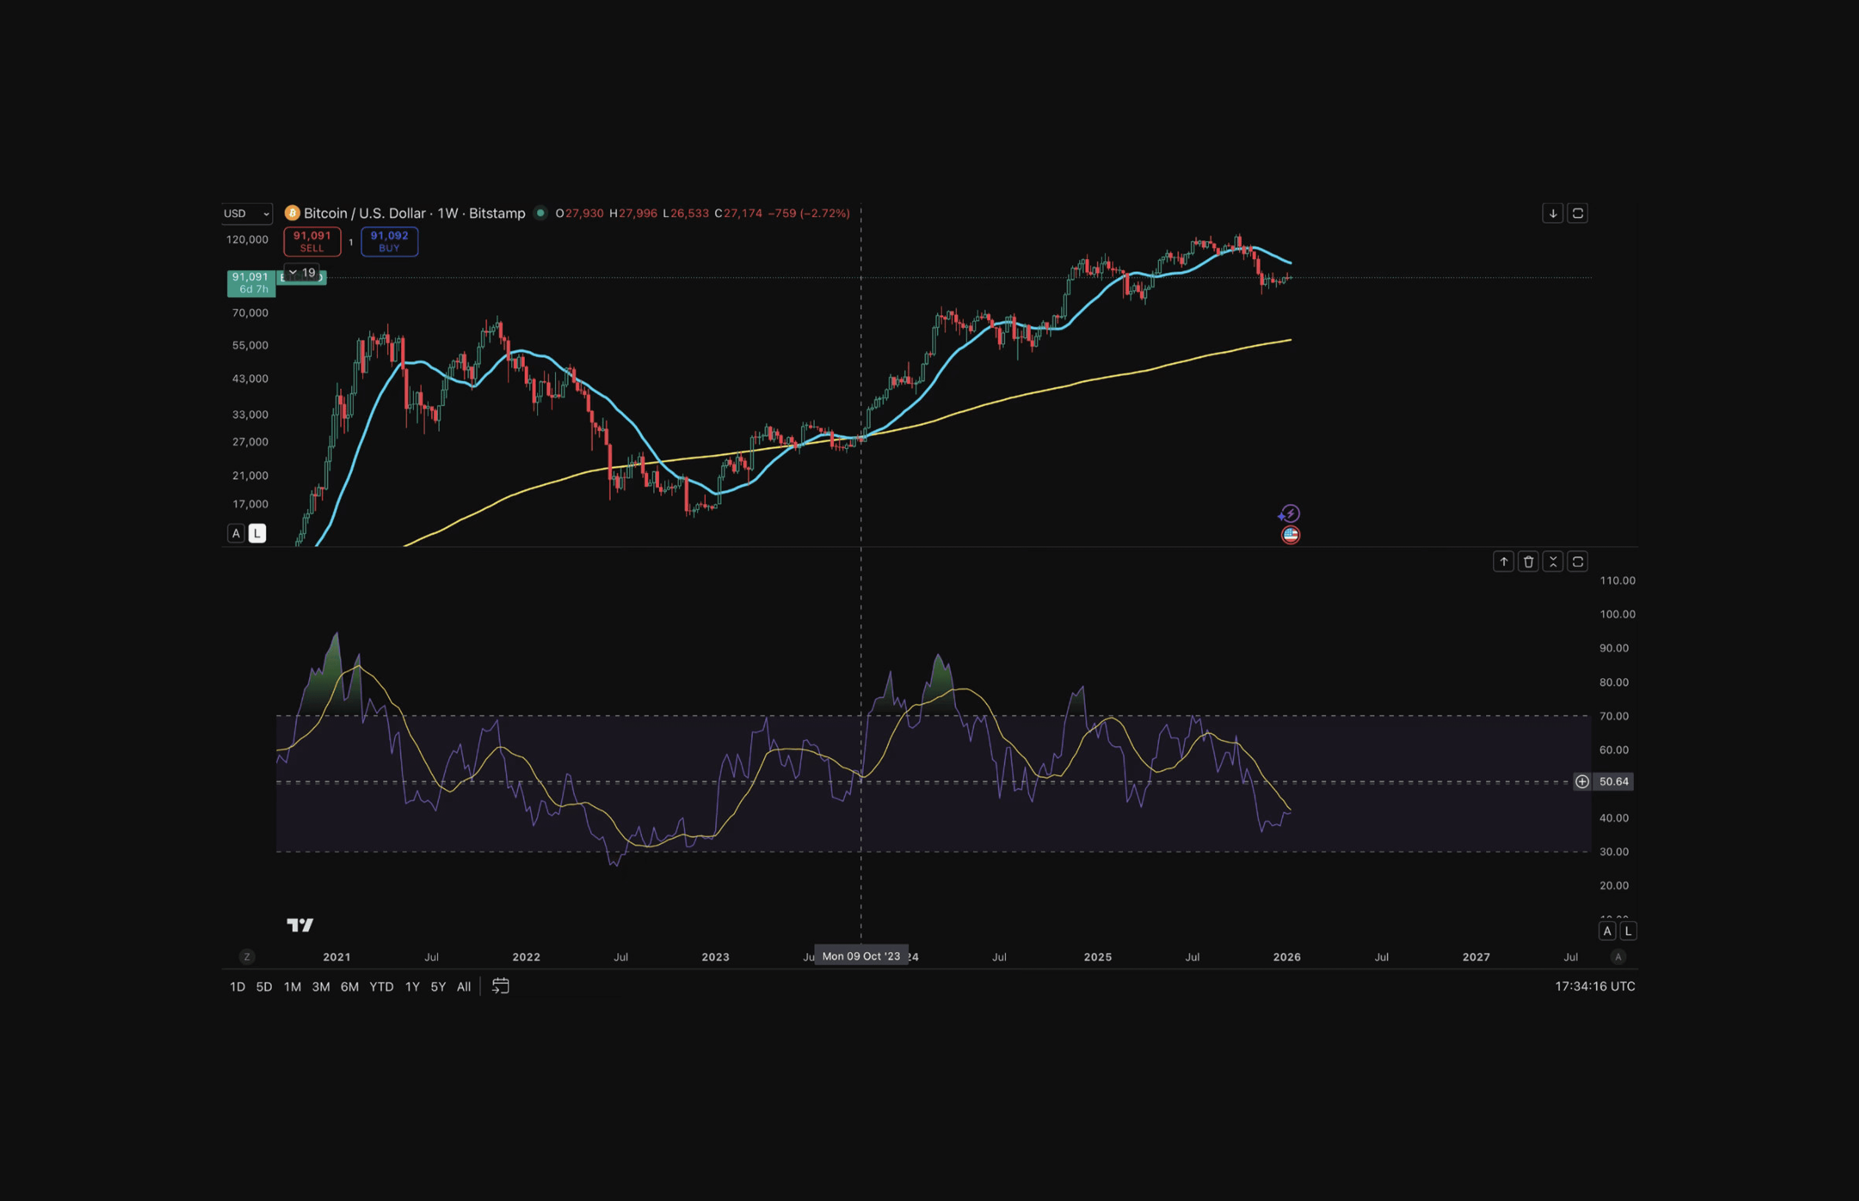Collapse the RSI pane with chevrons icon

point(1552,562)
